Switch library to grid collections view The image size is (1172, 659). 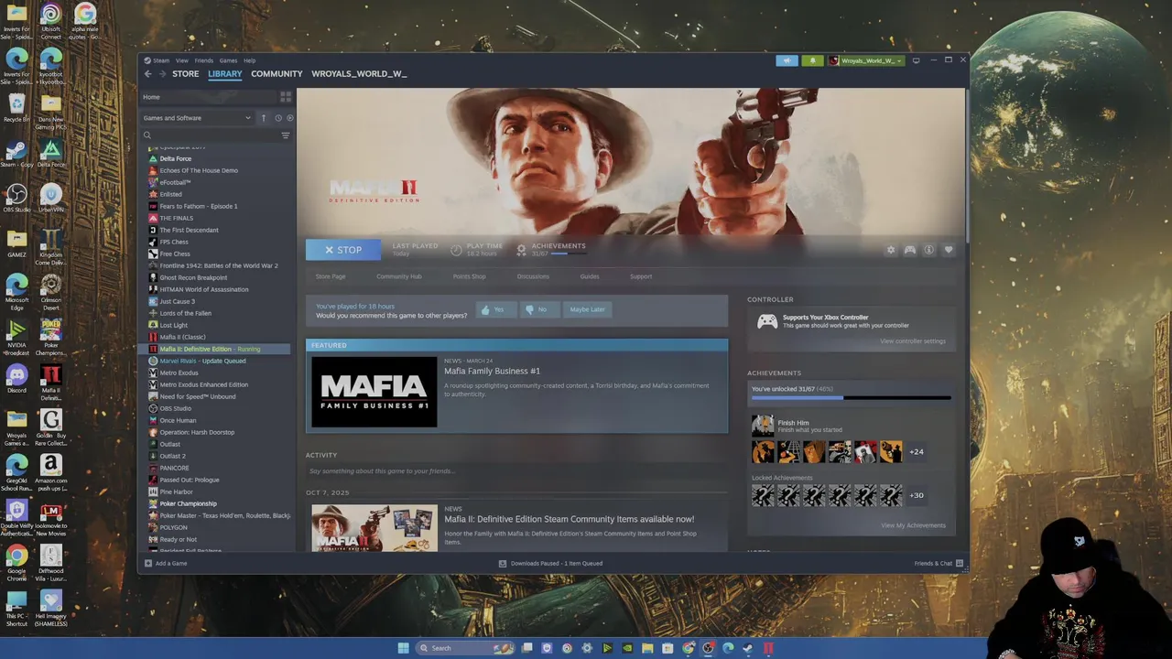(286, 96)
